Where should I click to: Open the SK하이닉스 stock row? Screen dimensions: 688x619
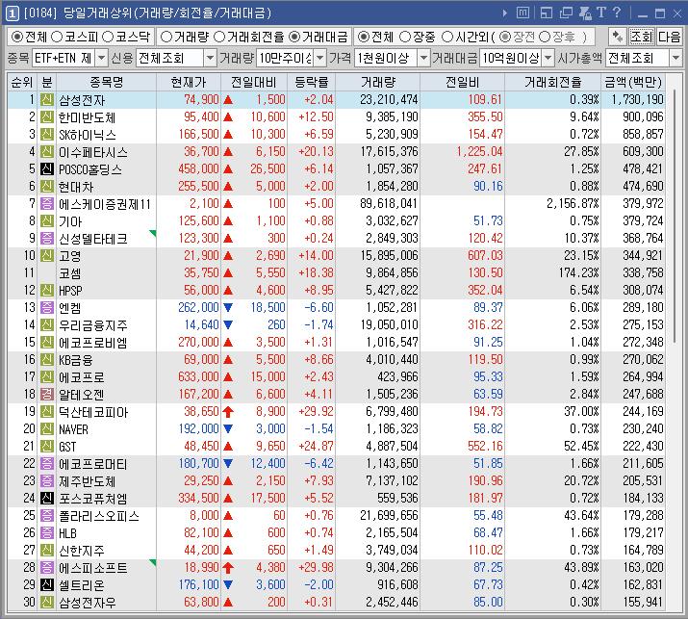click(x=336, y=135)
